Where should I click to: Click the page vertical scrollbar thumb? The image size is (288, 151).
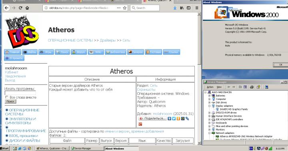point(199,40)
